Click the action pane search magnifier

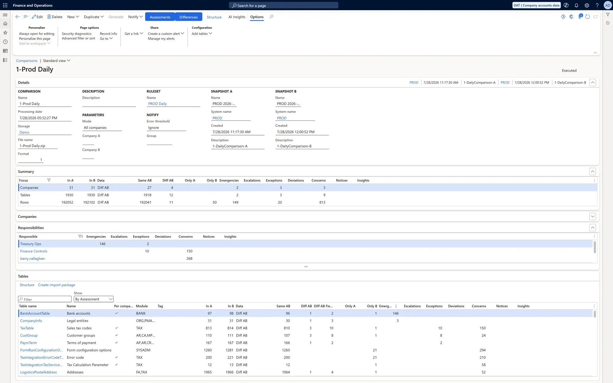[271, 17]
